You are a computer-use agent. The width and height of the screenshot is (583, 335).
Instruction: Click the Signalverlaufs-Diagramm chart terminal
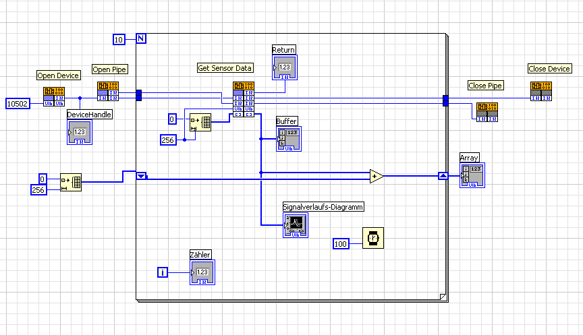(x=296, y=225)
